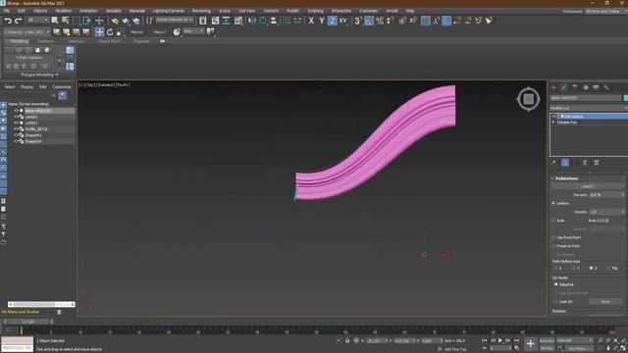Image resolution: width=628 pixels, height=353 pixels.
Task: Open the selection filter All dropdown
Action: [x=37, y=20]
